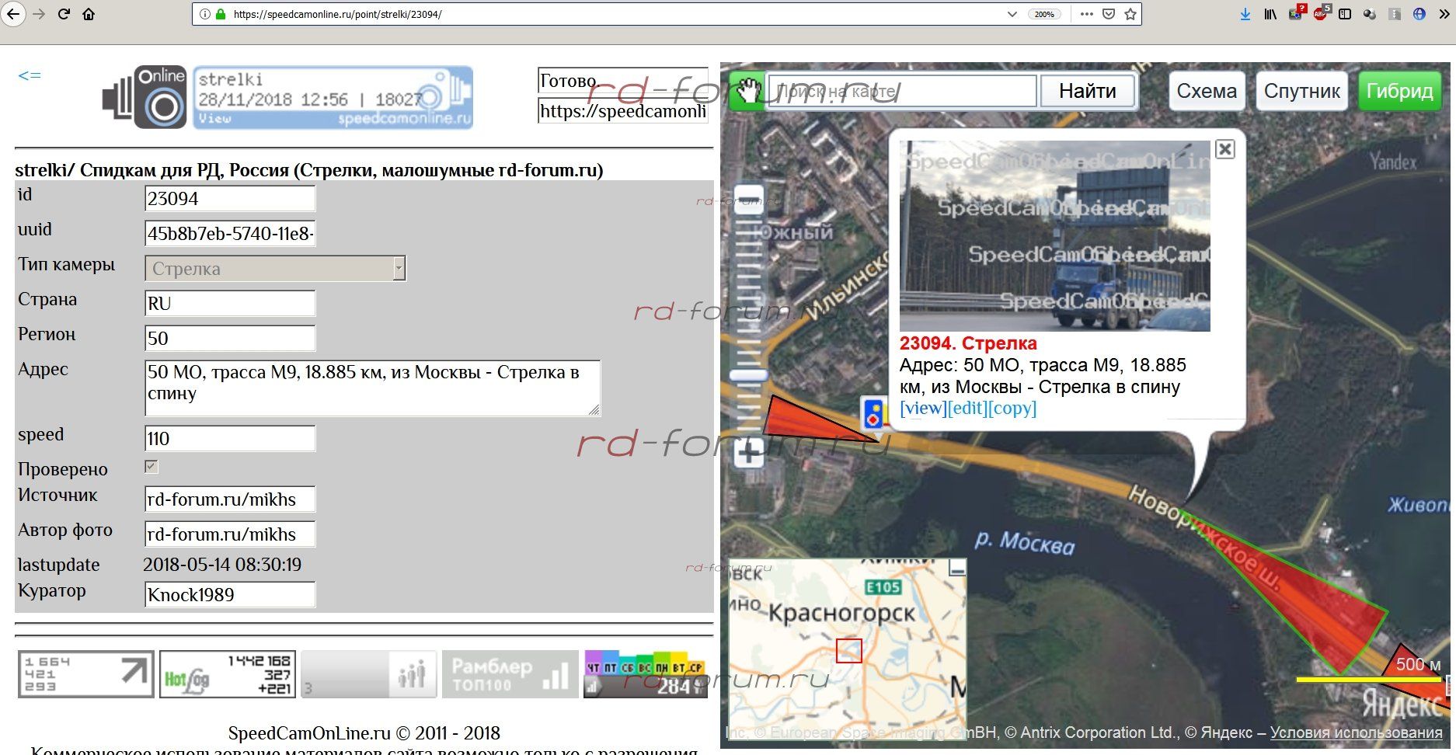Click the Adblock Plus ABP extension icon
Image resolution: width=1456 pixels, height=755 pixels.
click(x=1321, y=13)
